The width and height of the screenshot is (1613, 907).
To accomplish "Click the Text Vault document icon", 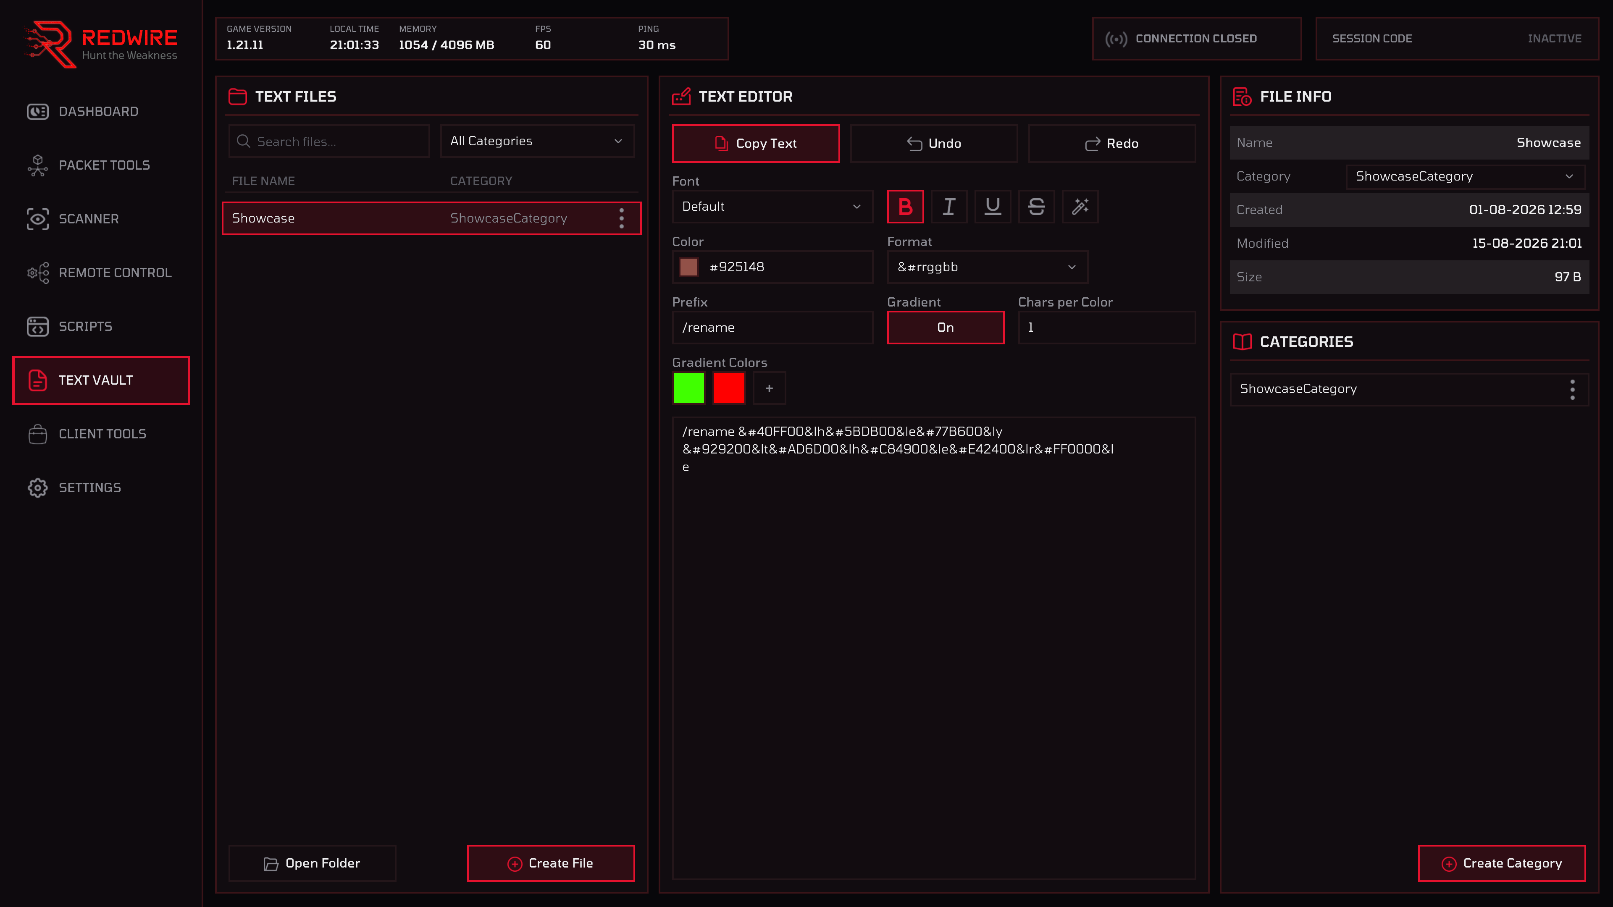I will click(37, 380).
